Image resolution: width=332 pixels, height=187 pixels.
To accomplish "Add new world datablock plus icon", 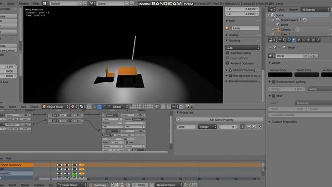I will point(311,56).
